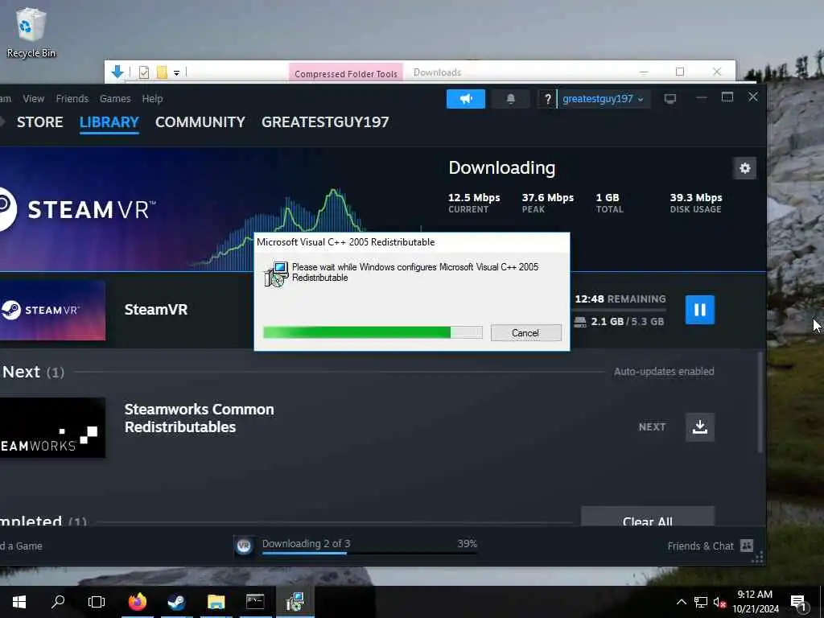Cancel the Visual C++ 2005 configuration
This screenshot has width=824, height=618.
pos(525,332)
